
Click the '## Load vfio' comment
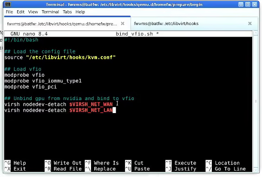pyautogui.click(x=23, y=69)
